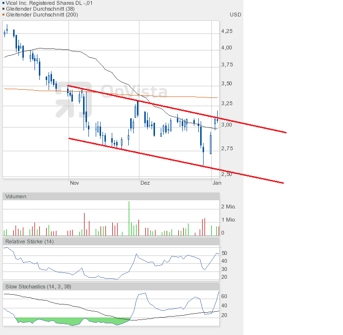Click the Nov label on time axis
343x335 pixels.
point(74,183)
